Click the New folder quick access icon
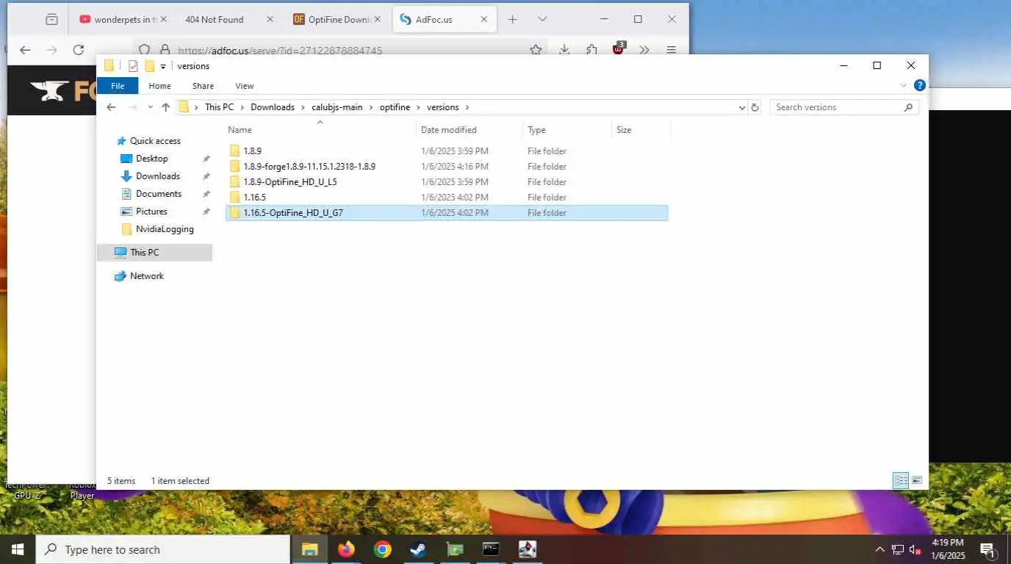The width and height of the screenshot is (1011, 564). point(149,66)
